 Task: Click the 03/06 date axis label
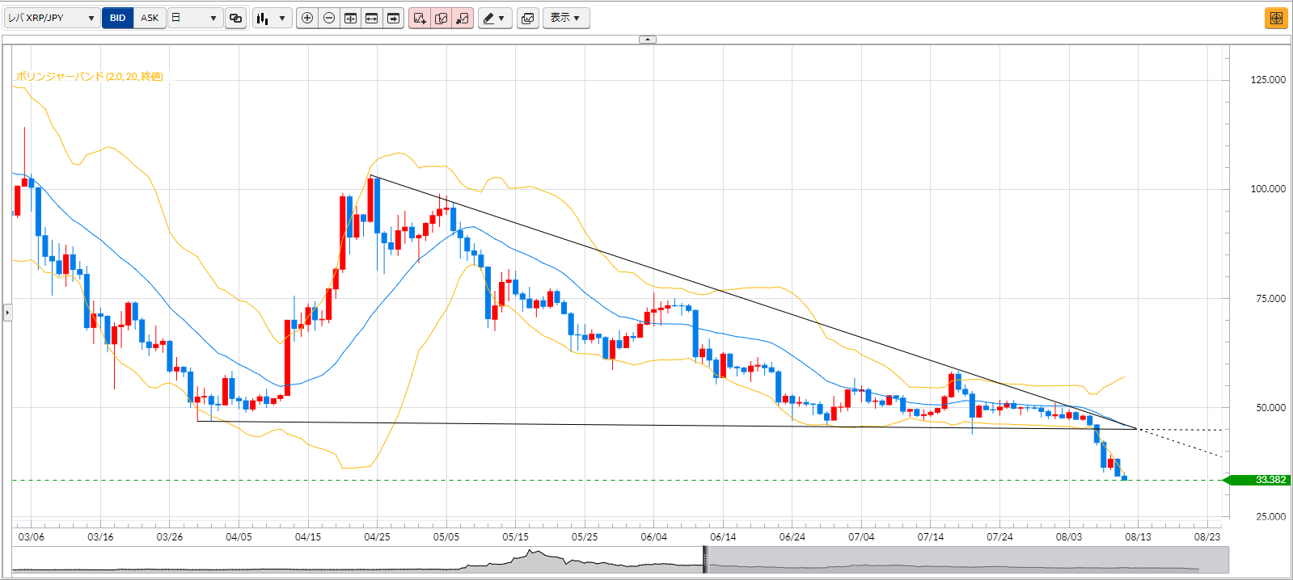coord(32,537)
